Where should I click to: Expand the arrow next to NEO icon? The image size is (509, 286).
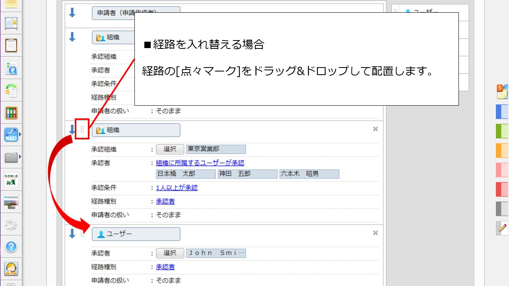pyautogui.click(x=20, y=135)
